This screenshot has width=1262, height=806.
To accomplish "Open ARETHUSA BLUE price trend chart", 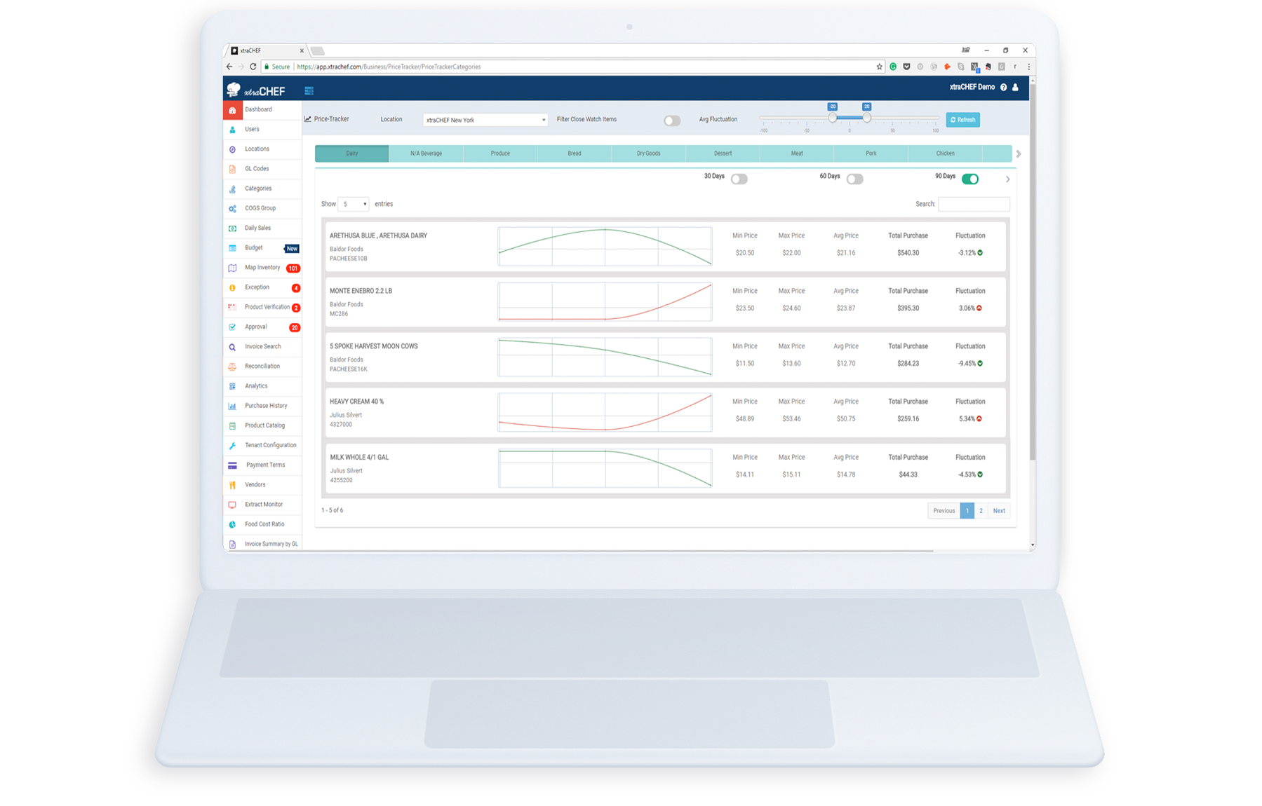I will pos(605,247).
